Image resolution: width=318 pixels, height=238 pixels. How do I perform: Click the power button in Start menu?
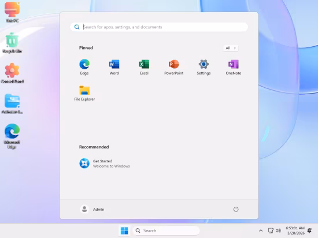(236, 209)
